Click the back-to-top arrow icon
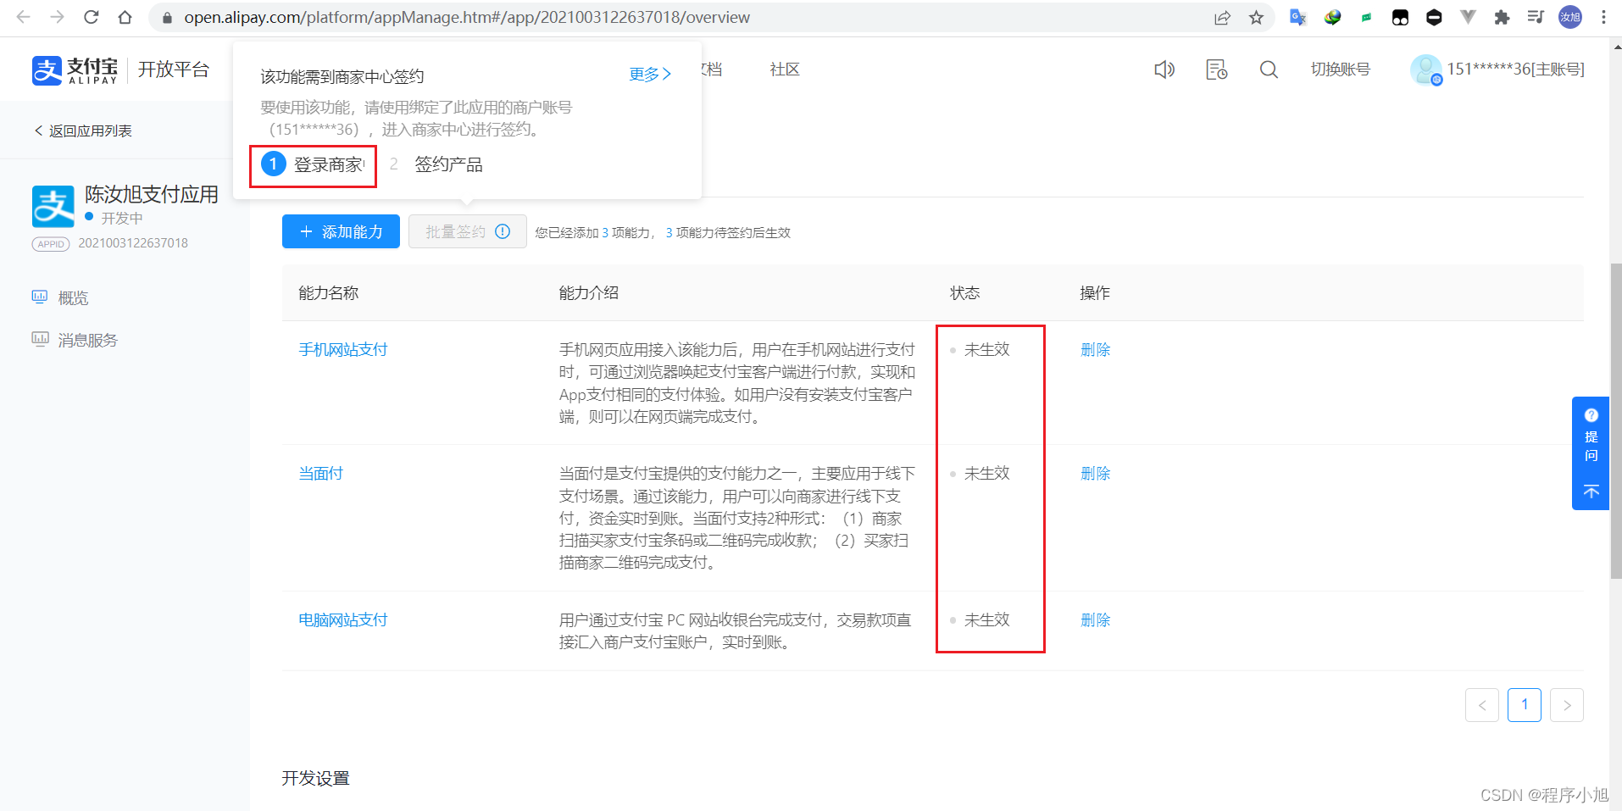Image resolution: width=1622 pixels, height=811 pixels. [x=1591, y=492]
